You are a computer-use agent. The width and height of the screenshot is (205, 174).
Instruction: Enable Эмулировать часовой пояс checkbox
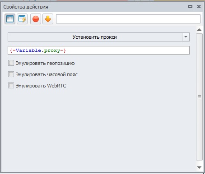point(11,74)
